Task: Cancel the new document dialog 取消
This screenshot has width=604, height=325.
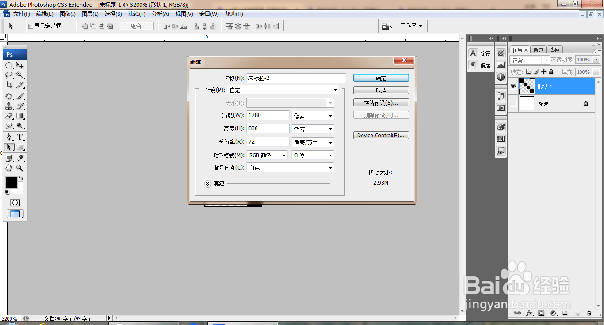Action: (381, 91)
